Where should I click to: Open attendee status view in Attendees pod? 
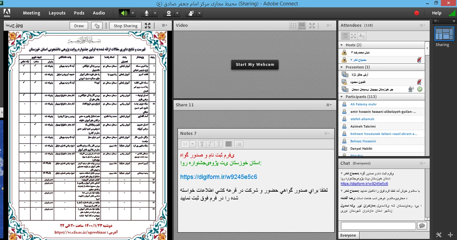pos(362,36)
